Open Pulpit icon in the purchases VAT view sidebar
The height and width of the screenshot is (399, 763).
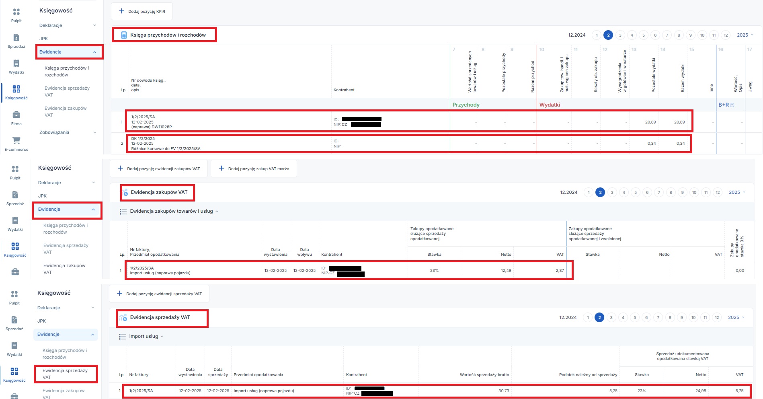click(x=15, y=169)
